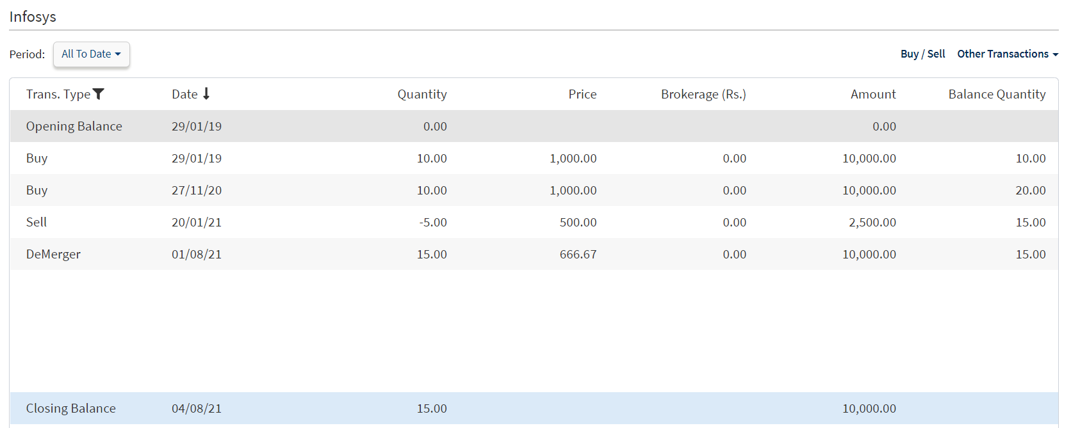
Task: Click the Sell quantity -5.00
Action: point(433,222)
